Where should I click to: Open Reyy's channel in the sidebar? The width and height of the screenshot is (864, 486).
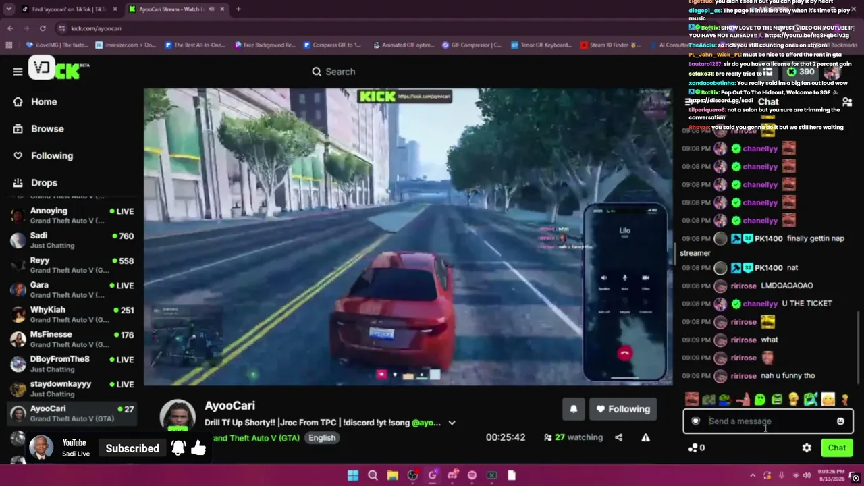pos(71,265)
